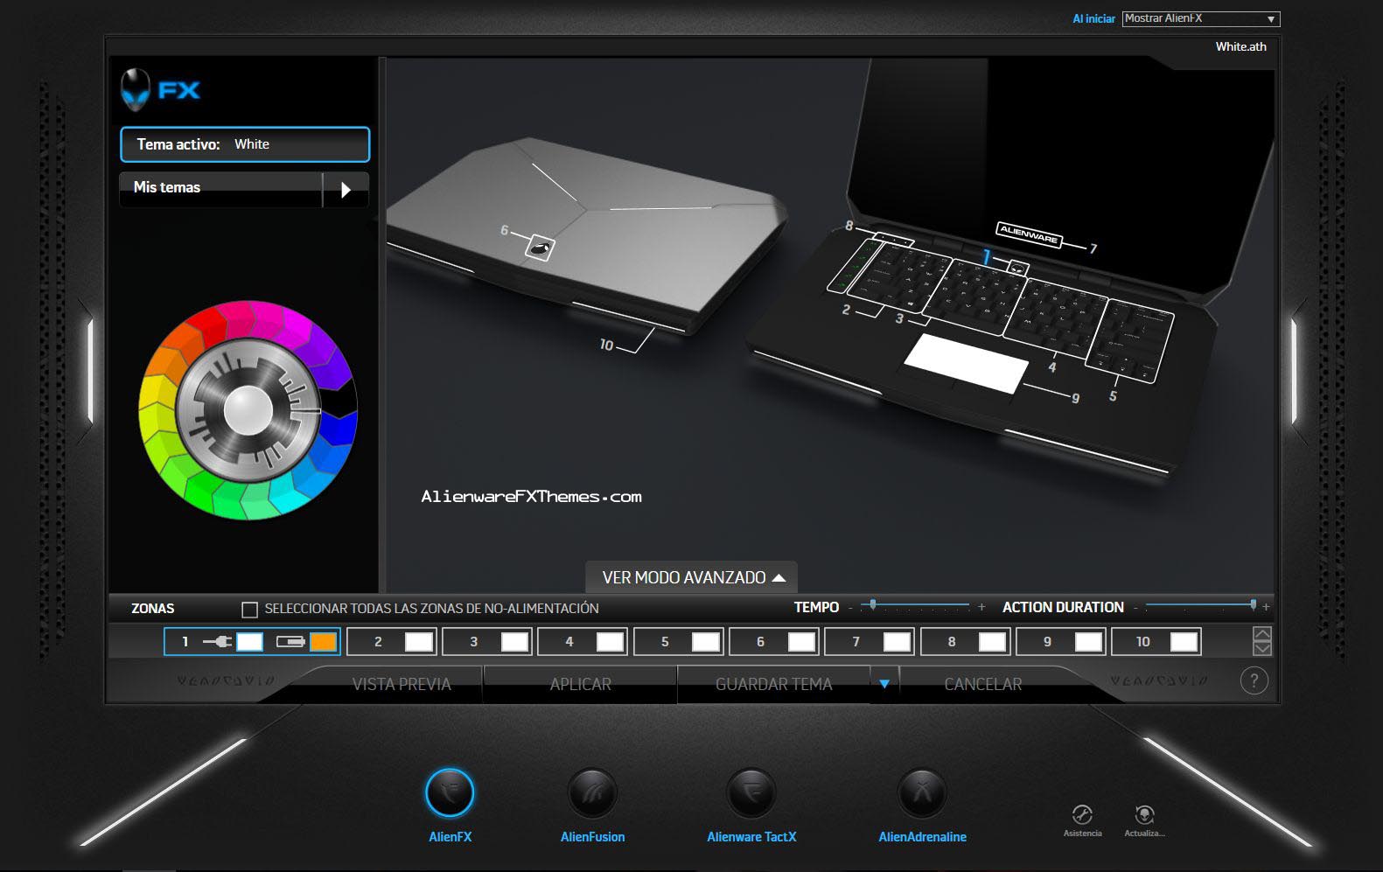The width and height of the screenshot is (1383, 872).
Task: Select zone 2 color swatch
Action: pyautogui.click(x=419, y=642)
